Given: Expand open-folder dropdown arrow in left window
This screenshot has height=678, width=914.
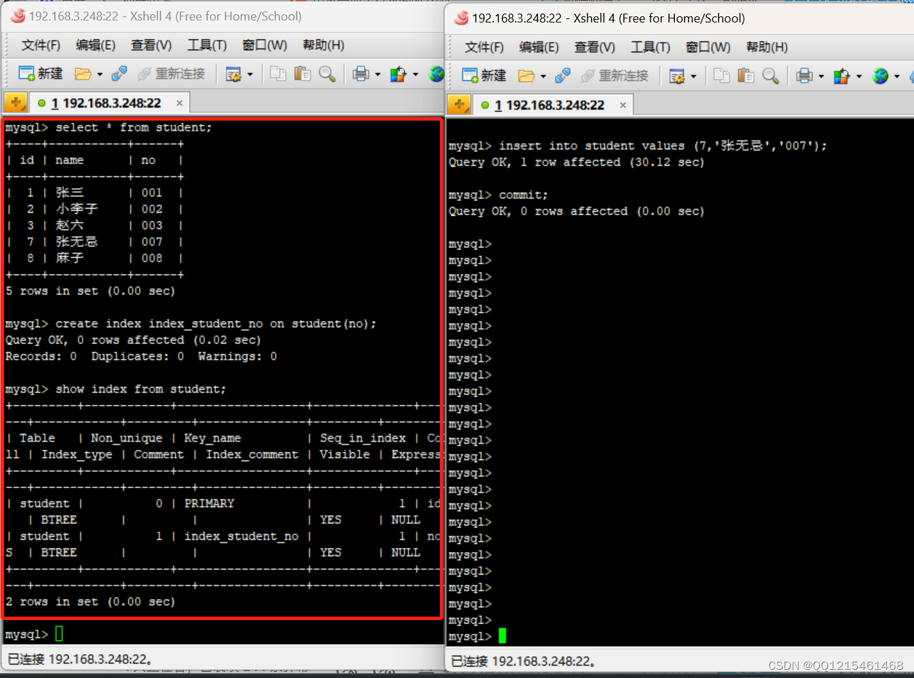Looking at the screenshot, I should click(99, 74).
